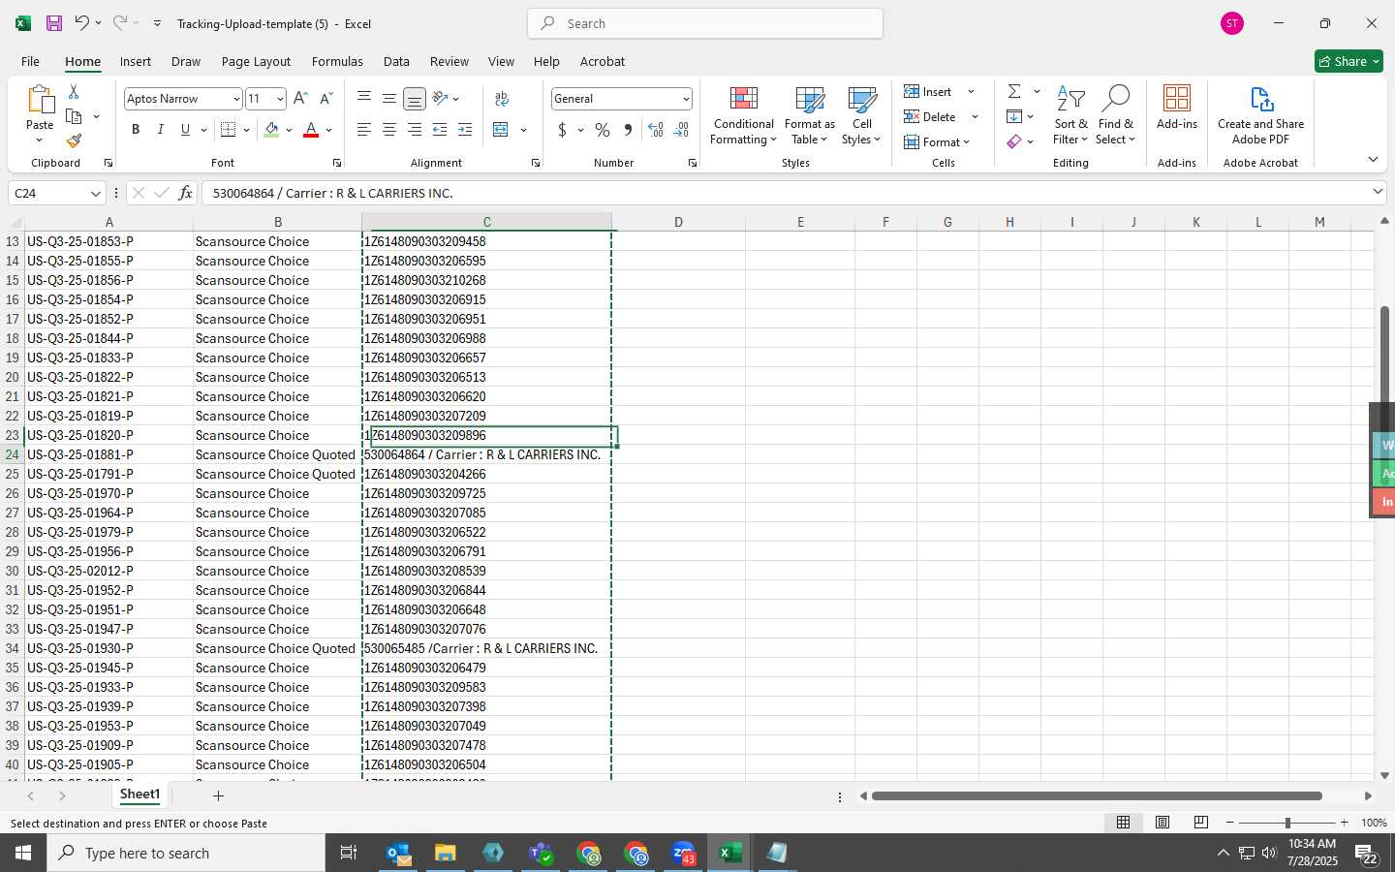The image size is (1395, 872).
Task: Switch to Page Layout view
Action: pos(1162,823)
